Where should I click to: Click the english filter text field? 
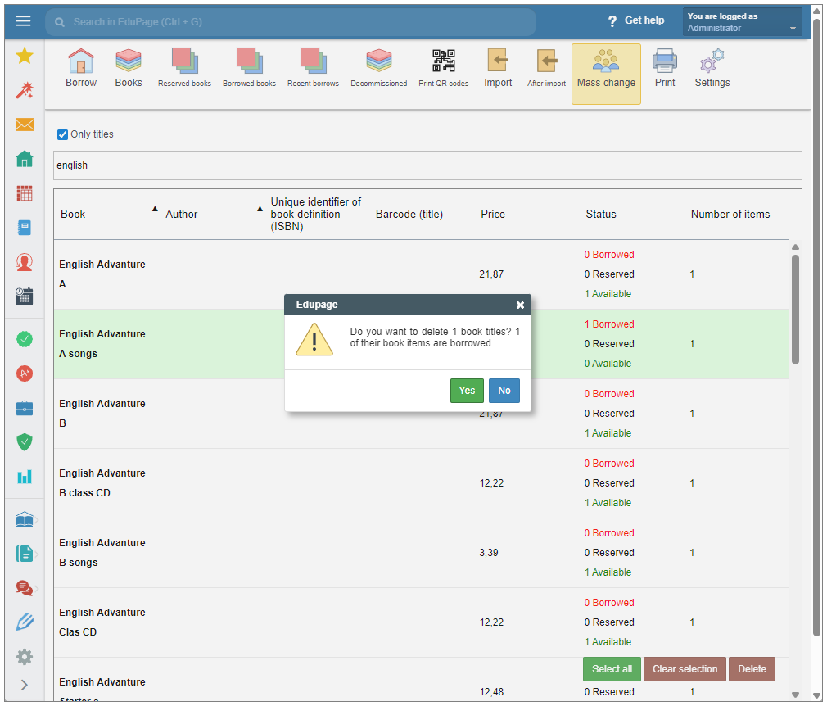coord(427,165)
